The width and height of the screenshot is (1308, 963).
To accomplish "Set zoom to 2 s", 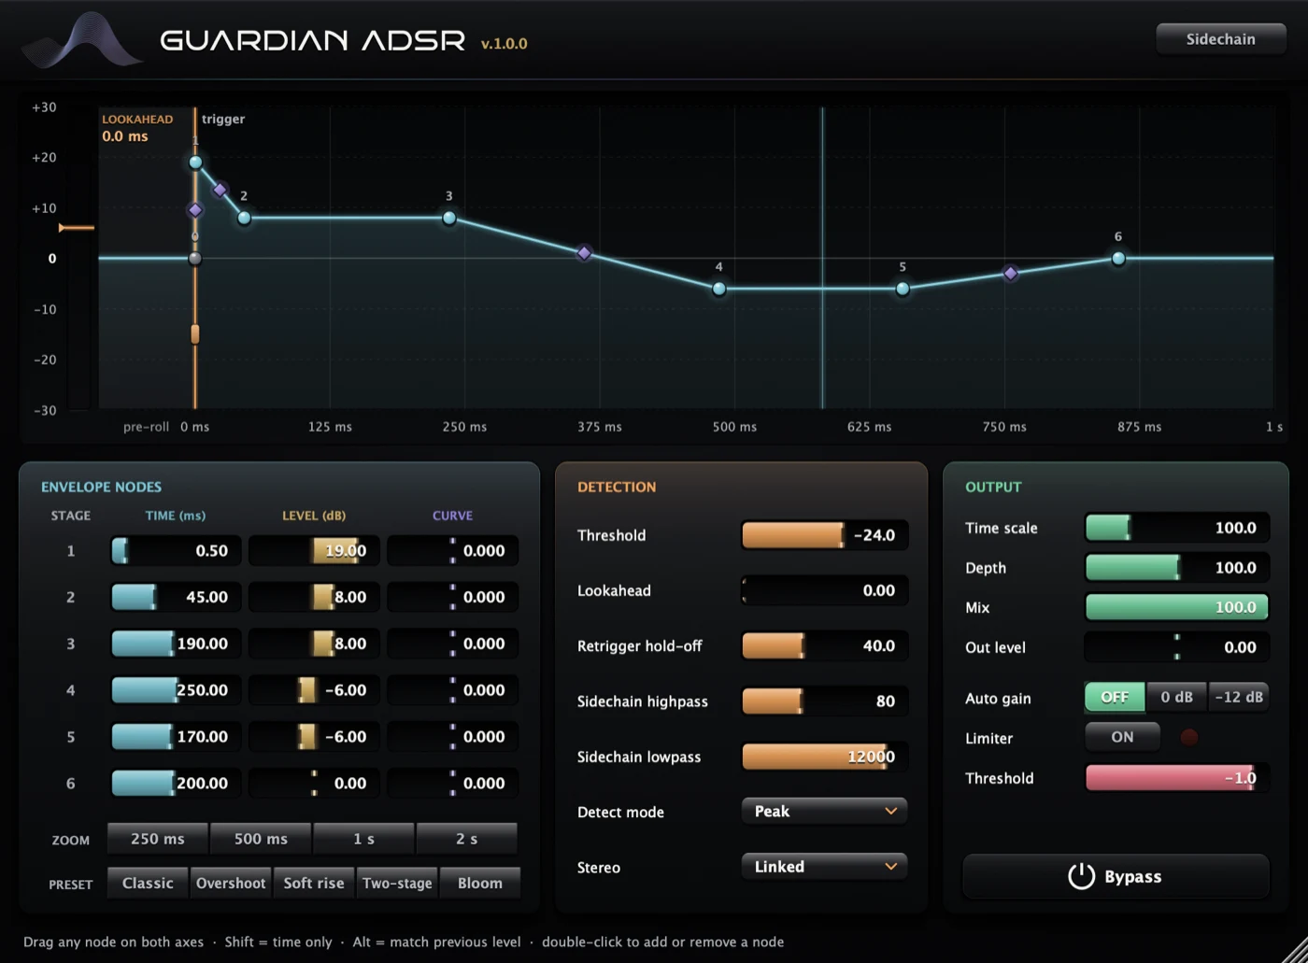I will (x=466, y=839).
